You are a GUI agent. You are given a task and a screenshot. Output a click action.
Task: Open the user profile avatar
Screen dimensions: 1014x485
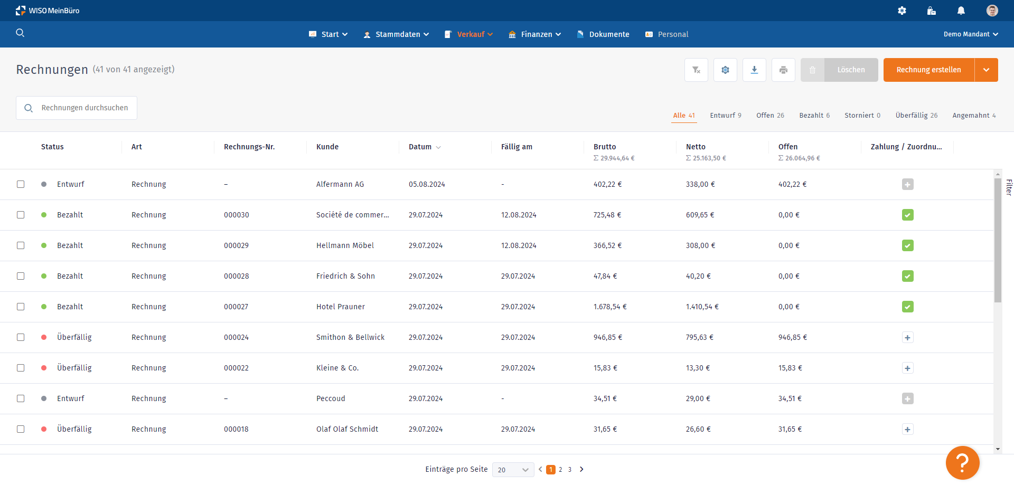click(x=992, y=11)
